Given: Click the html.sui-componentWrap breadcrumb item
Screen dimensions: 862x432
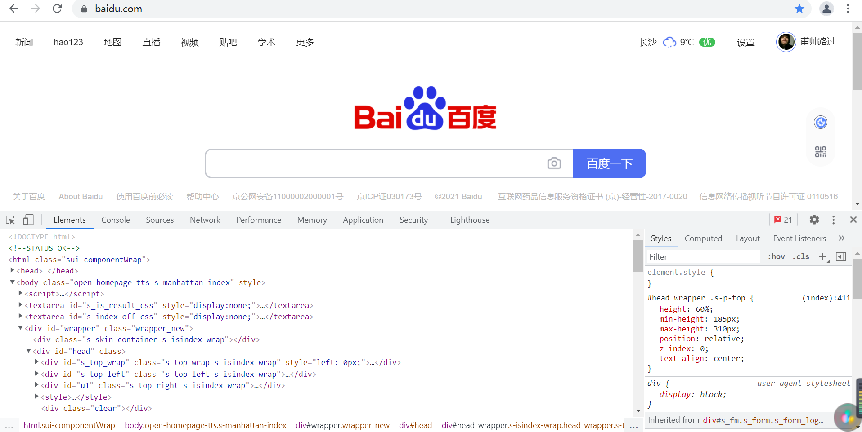Looking at the screenshot, I should tap(69, 425).
